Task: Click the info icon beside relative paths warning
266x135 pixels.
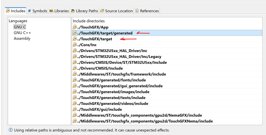Action: pos(11,130)
